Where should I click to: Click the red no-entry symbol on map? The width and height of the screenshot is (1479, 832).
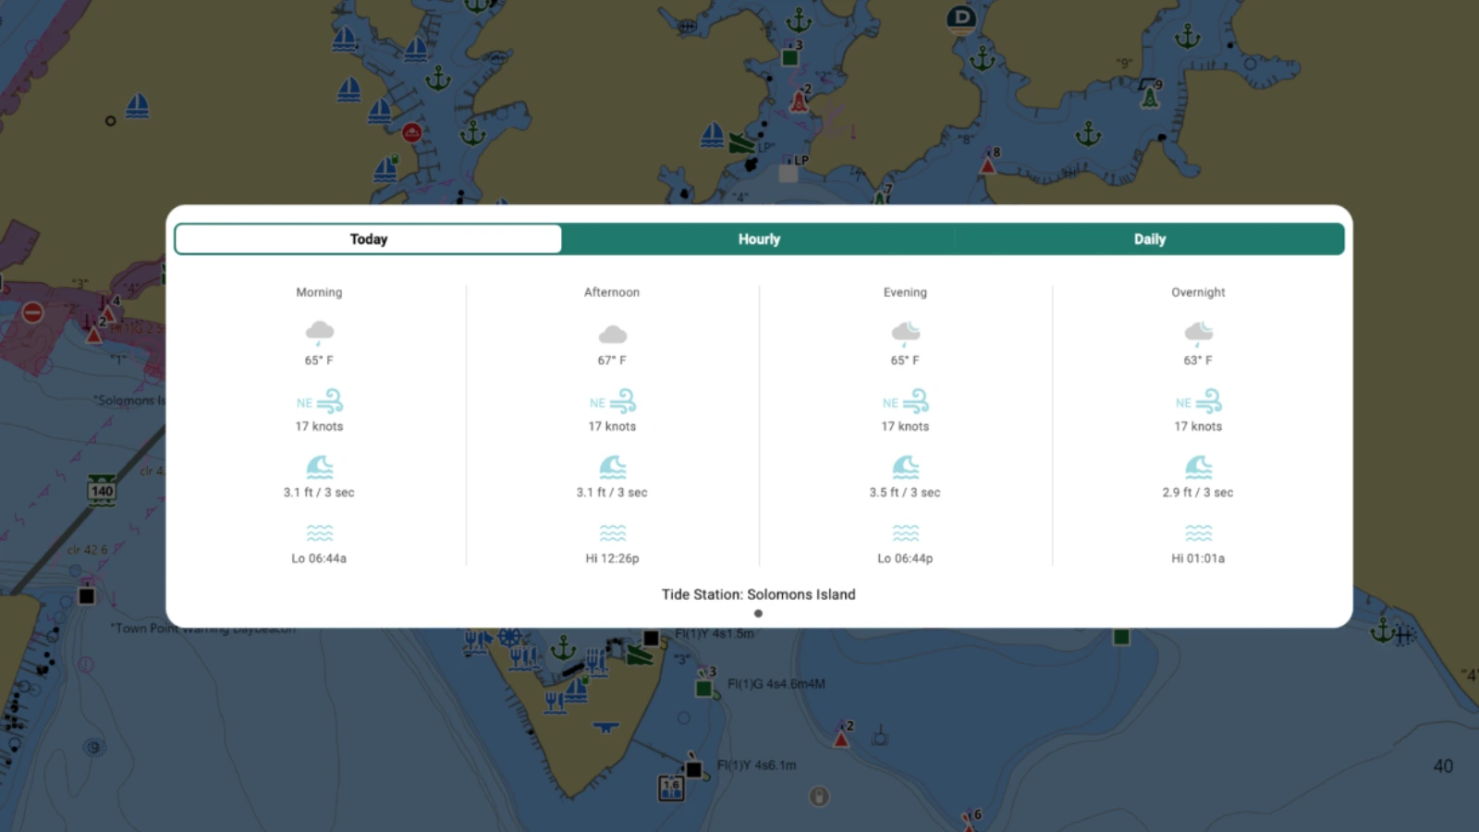coord(32,312)
